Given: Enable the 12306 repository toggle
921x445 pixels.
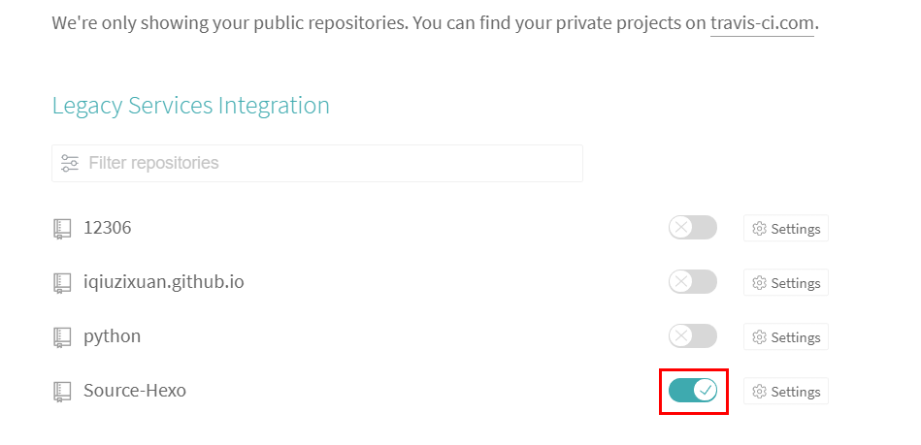Looking at the screenshot, I should (x=692, y=228).
